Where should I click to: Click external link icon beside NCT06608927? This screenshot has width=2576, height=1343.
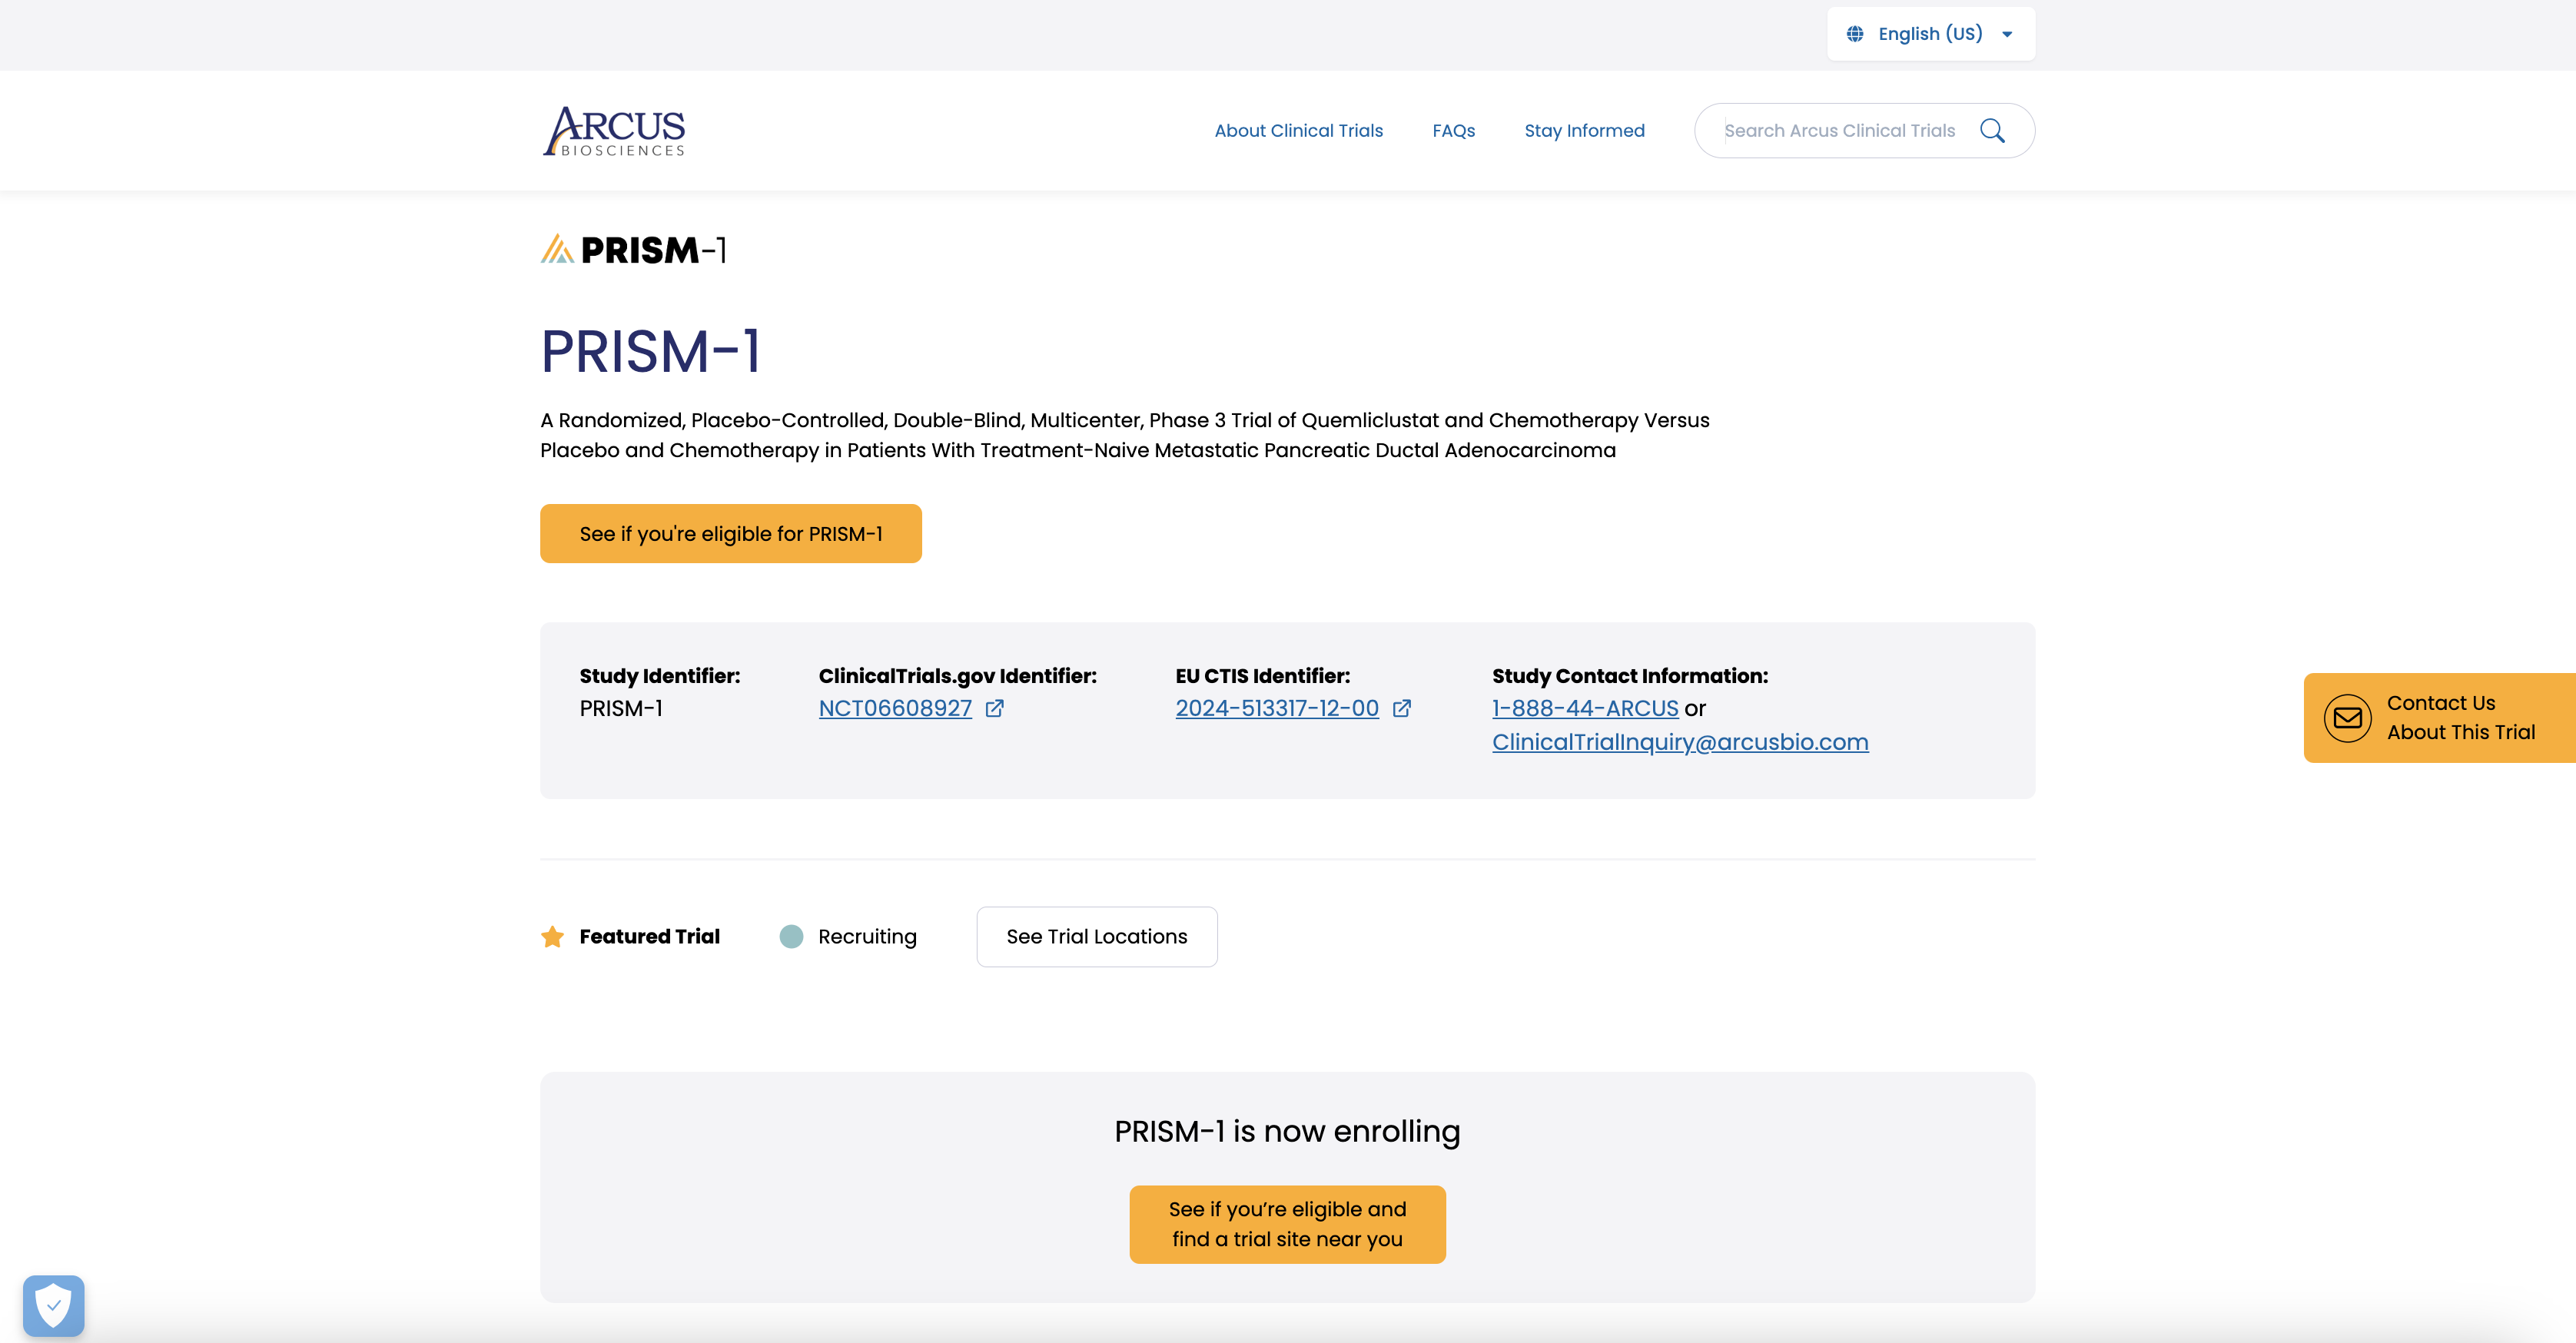pyautogui.click(x=994, y=708)
